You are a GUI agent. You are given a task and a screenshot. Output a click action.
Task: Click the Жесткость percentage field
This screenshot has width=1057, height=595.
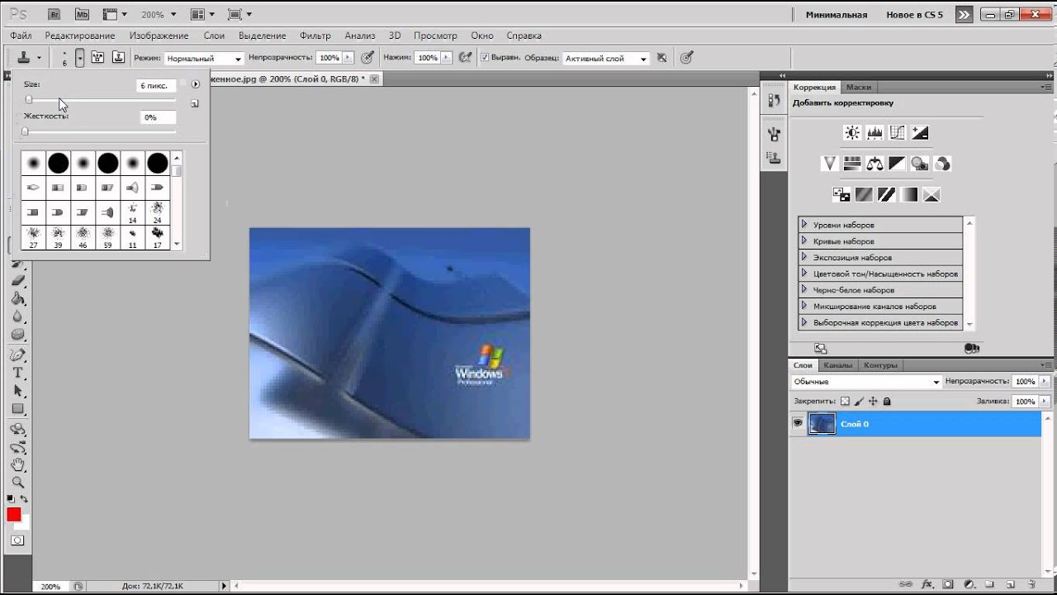[x=158, y=117]
